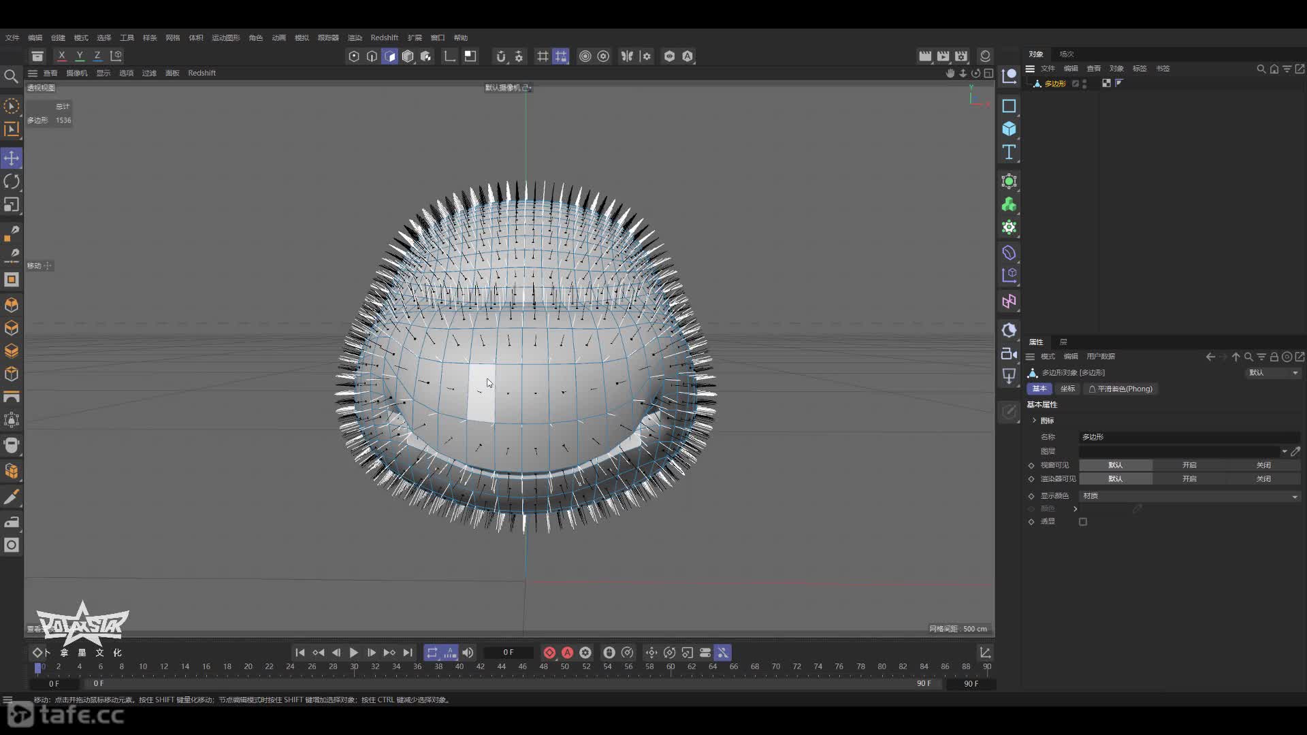The width and height of the screenshot is (1307, 735).
Task: Click the Texture mode icon
Action: click(x=425, y=56)
